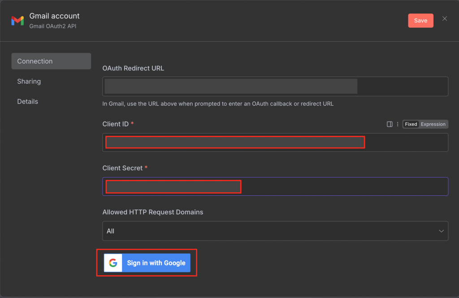Select Fixed mode for Client ID
Image resolution: width=459 pixels, height=298 pixels.
411,124
